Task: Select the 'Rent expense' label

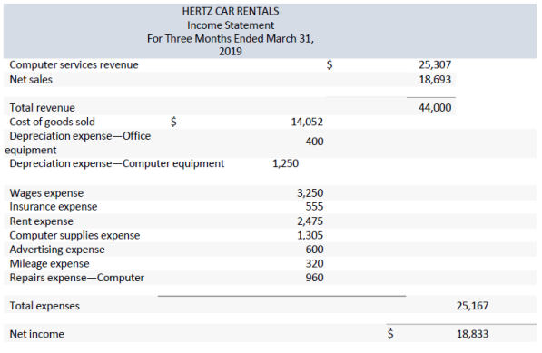Action: coord(42,221)
